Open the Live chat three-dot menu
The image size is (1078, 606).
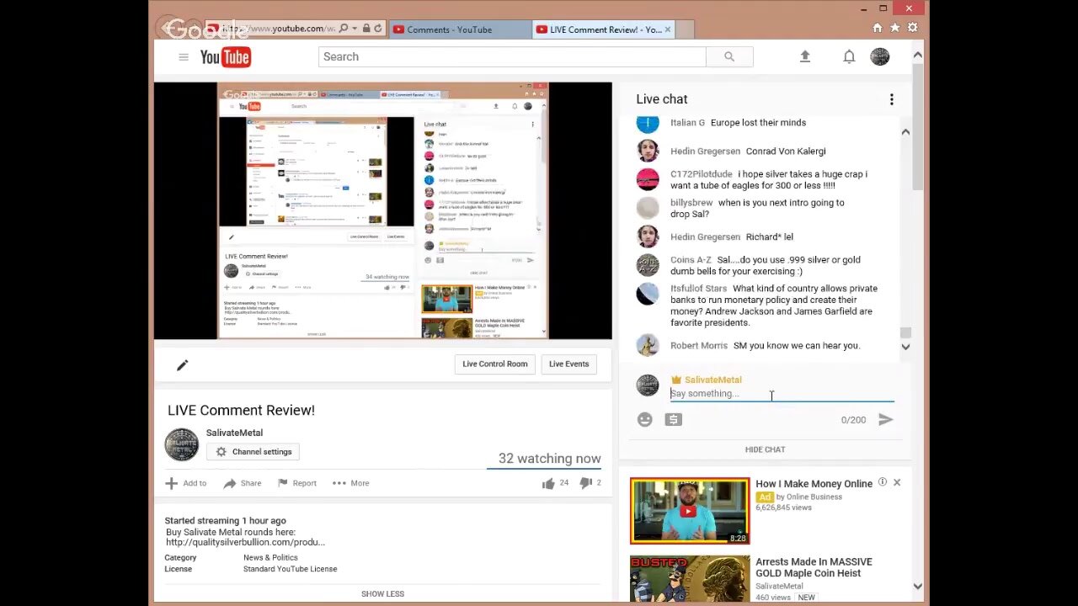891,99
